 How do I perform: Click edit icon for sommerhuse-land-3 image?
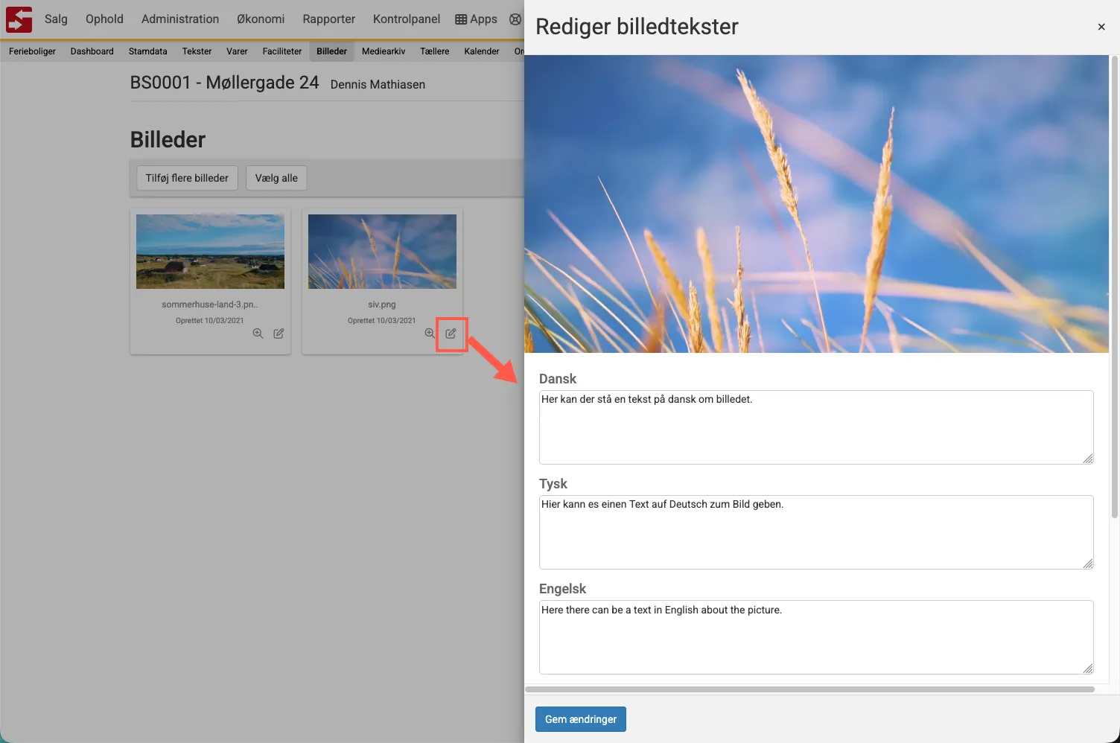pyautogui.click(x=279, y=334)
